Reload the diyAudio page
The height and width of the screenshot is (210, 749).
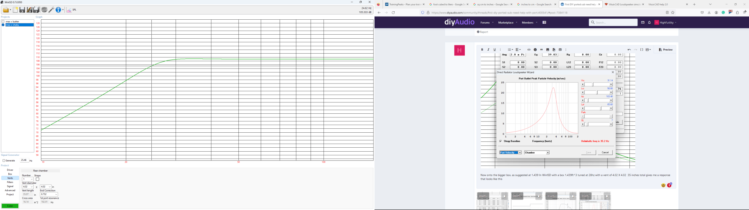click(393, 12)
